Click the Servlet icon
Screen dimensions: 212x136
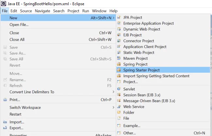119,89
